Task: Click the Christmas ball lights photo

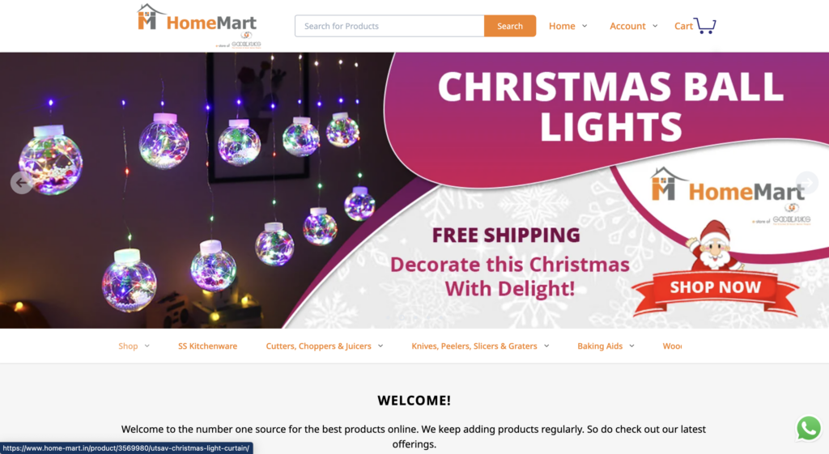Action: pyautogui.click(x=201, y=190)
